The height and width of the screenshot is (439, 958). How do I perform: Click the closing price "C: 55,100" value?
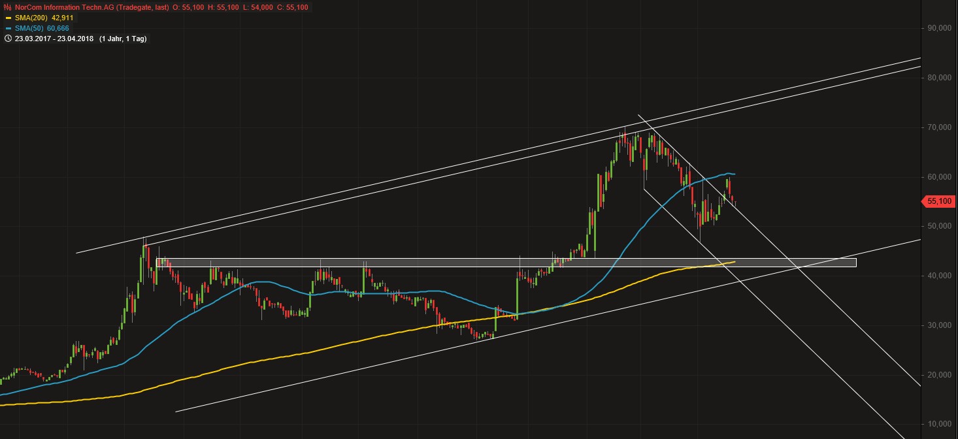pos(294,7)
